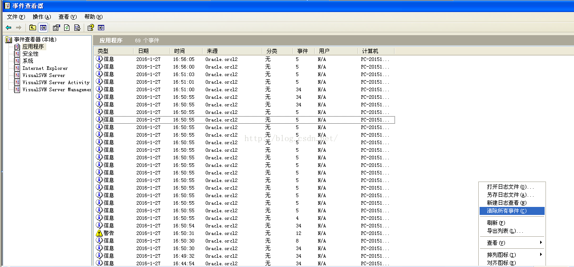Click the yellow warning icon of 警告 row
Image resolution: width=574 pixels, height=267 pixels.
click(x=99, y=233)
